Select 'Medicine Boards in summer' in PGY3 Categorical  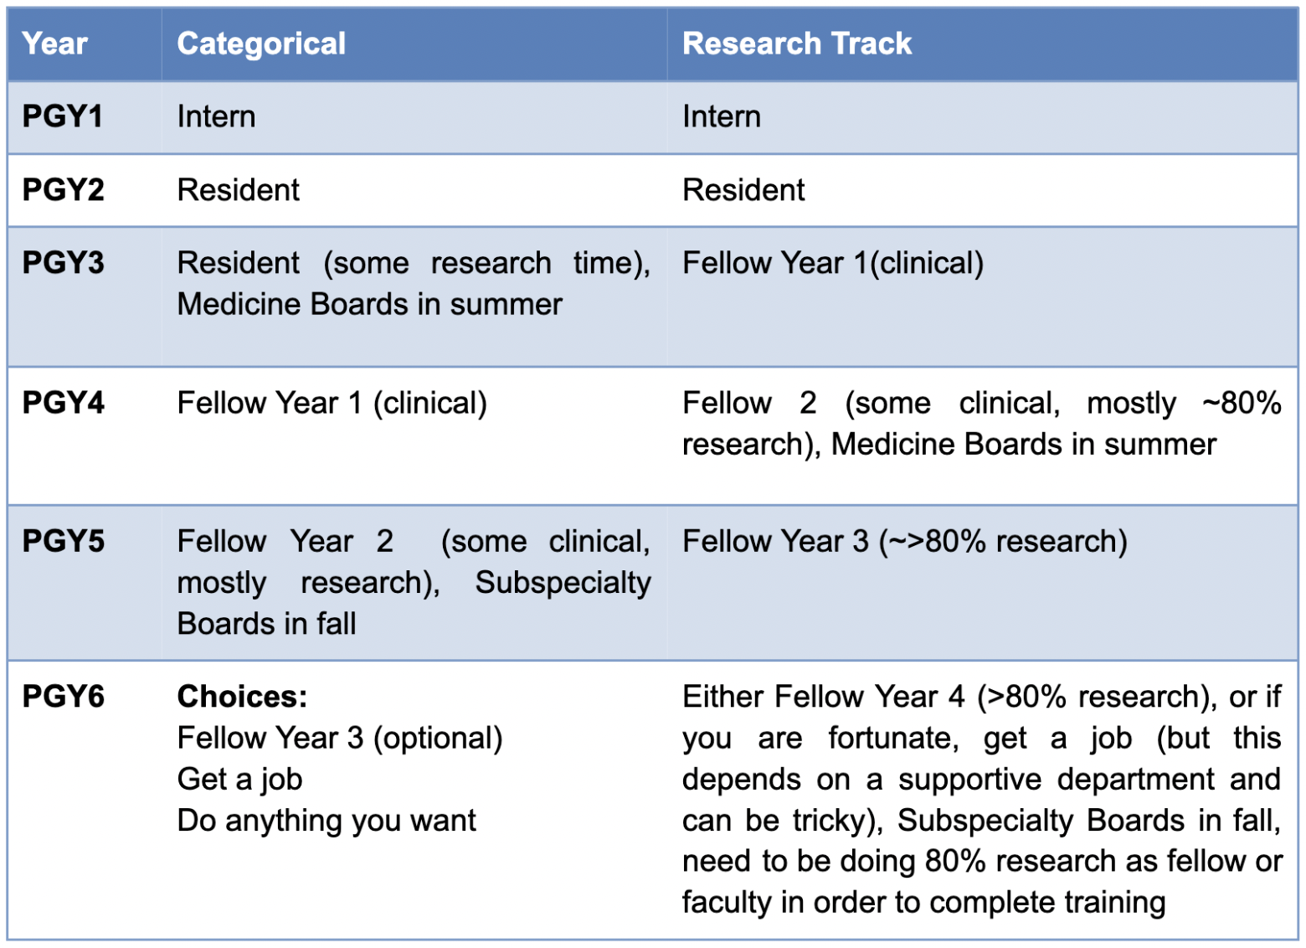click(x=369, y=304)
